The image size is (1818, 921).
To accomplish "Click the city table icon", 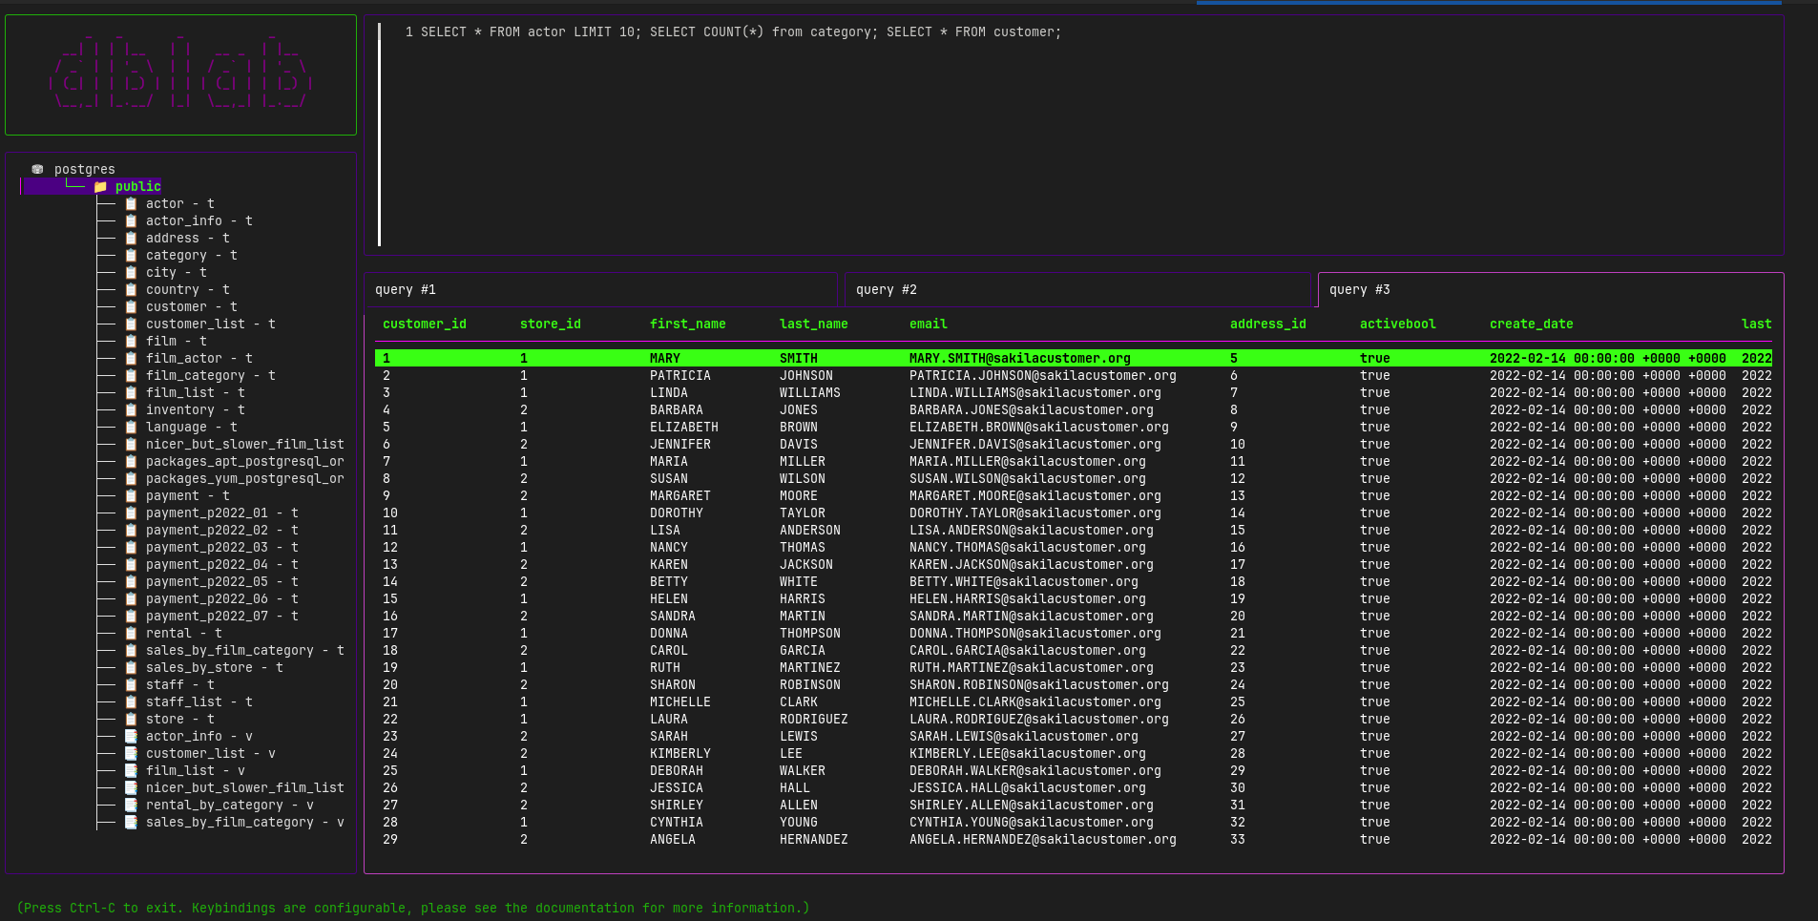I will tap(131, 272).
